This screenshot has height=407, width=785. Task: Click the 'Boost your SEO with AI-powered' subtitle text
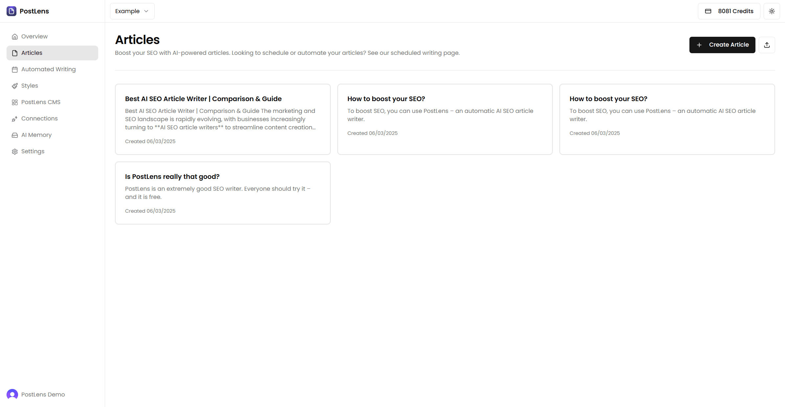tap(287, 53)
